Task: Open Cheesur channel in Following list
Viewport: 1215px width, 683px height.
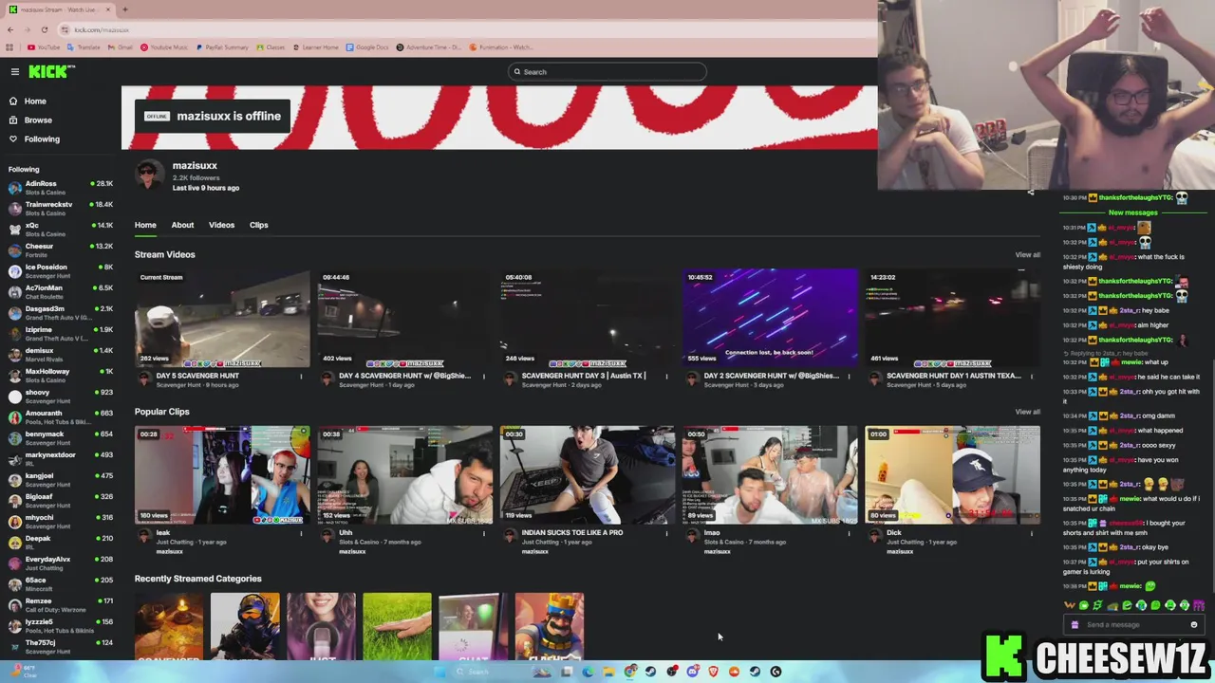Action: click(x=60, y=249)
